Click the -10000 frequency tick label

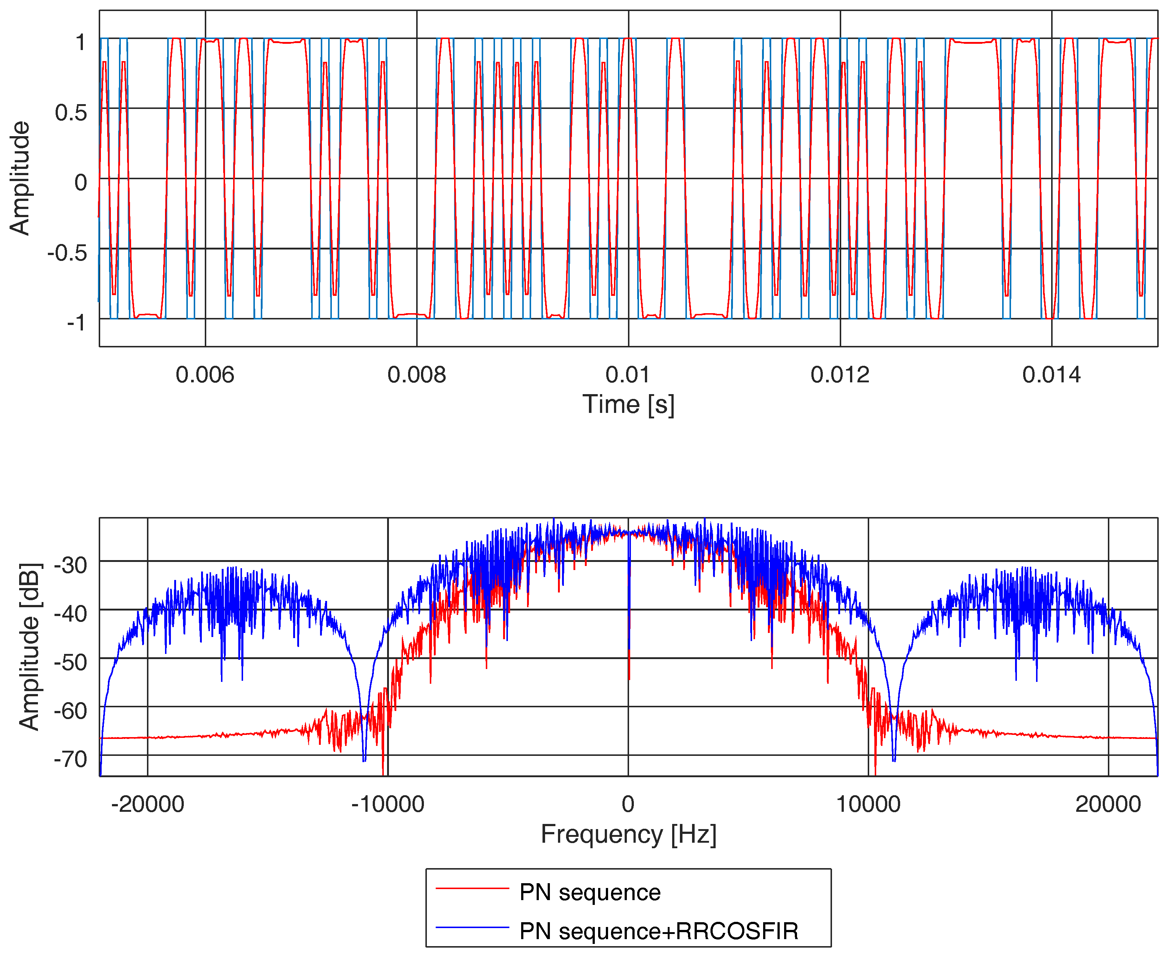click(x=387, y=804)
